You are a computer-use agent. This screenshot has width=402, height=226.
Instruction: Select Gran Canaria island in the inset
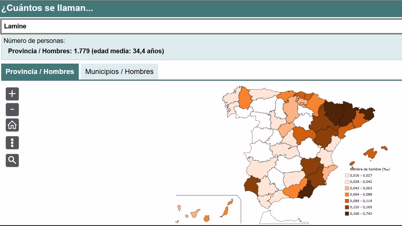(207, 219)
